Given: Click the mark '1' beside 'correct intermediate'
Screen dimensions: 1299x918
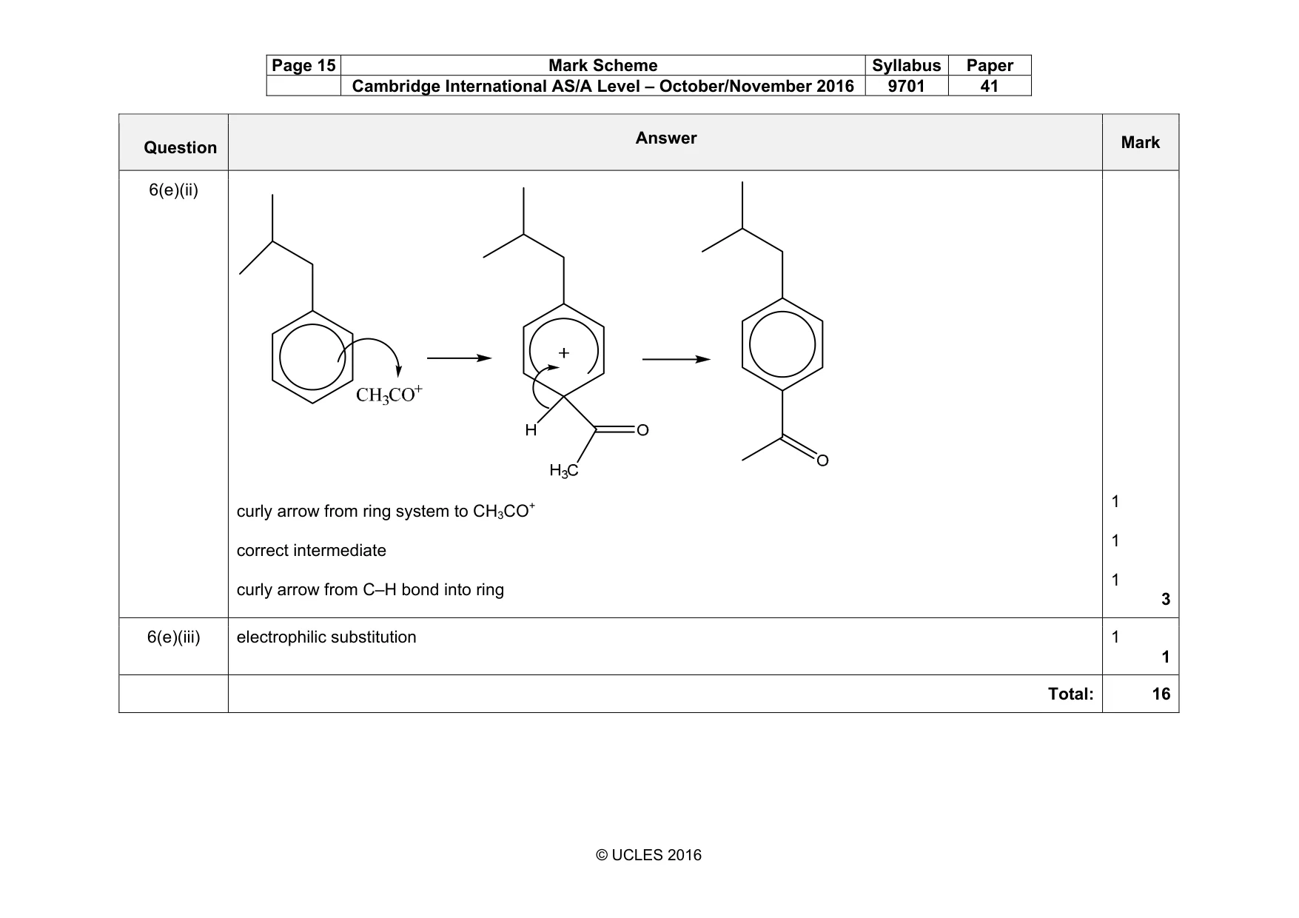Looking at the screenshot, I should click(x=1115, y=541).
